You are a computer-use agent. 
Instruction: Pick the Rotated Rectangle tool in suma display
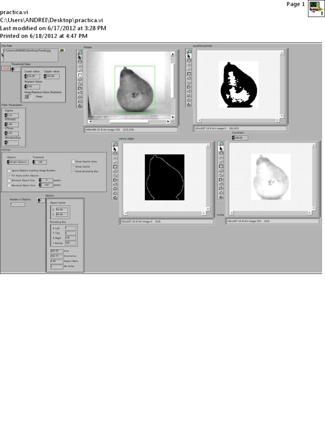pyautogui.click(x=221, y=171)
